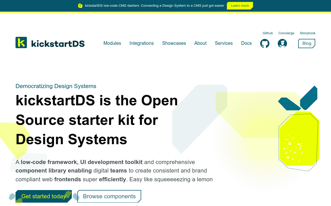The height and width of the screenshot is (206, 331).
Task: Click Learn more in the top banner
Action: point(240,6)
